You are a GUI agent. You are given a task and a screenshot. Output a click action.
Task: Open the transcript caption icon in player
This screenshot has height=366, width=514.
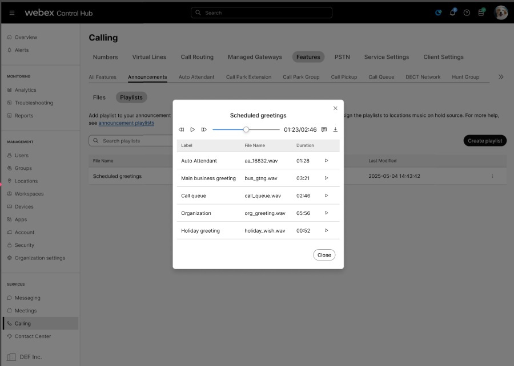pyautogui.click(x=324, y=129)
